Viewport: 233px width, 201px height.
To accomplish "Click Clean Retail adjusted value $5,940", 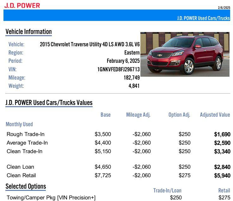I will click(222, 176).
